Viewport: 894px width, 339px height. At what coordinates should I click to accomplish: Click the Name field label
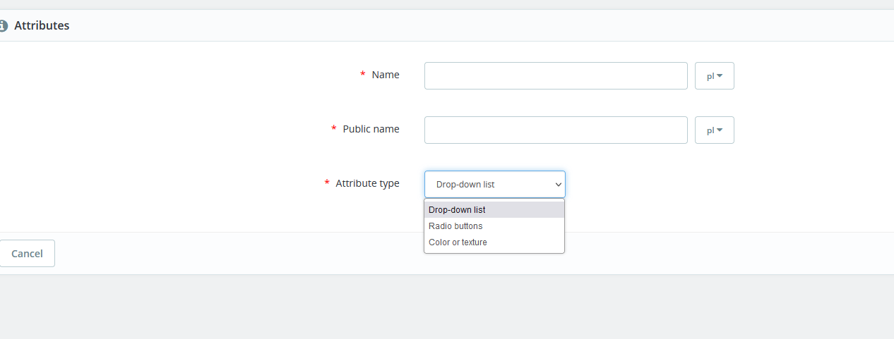click(x=386, y=75)
